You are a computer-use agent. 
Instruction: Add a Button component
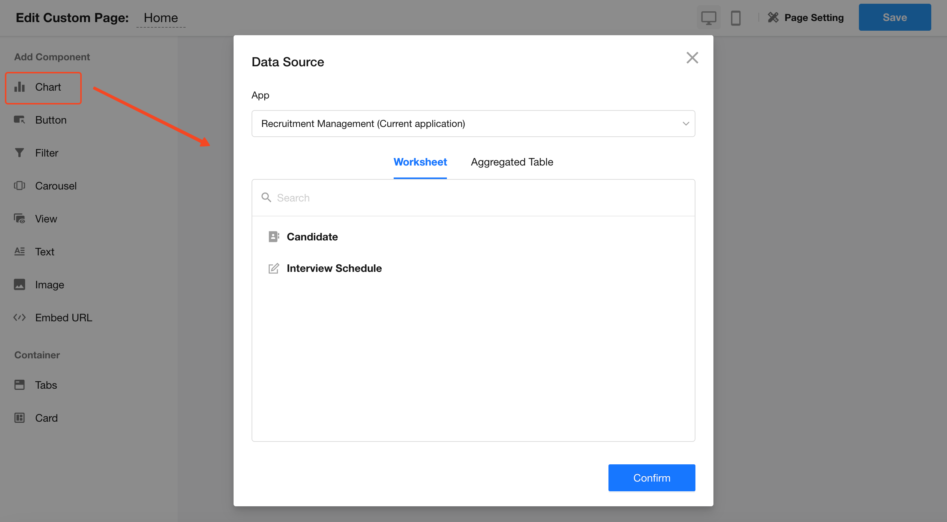[x=40, y=120]
